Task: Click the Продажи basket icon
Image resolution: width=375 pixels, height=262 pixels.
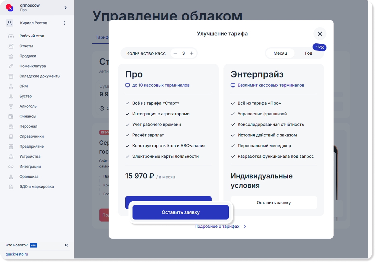Action: [11, 56]
